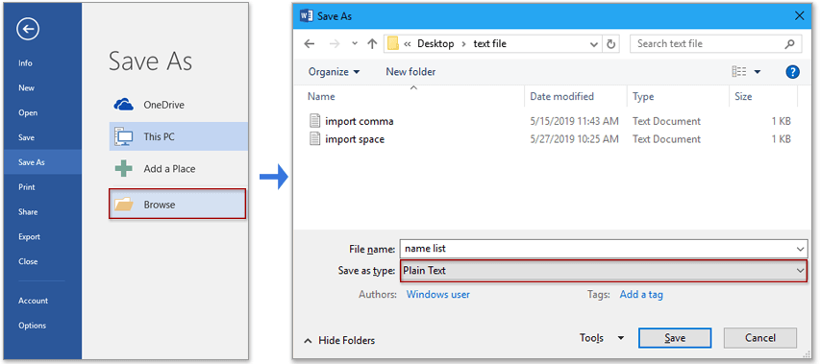
Task: Edit the Windows user author
Action: pyautogui.click(x=437, y=295)
